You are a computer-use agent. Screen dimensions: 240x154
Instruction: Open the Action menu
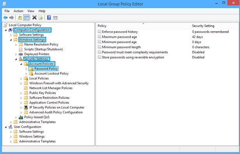click(x=18, y=11)
